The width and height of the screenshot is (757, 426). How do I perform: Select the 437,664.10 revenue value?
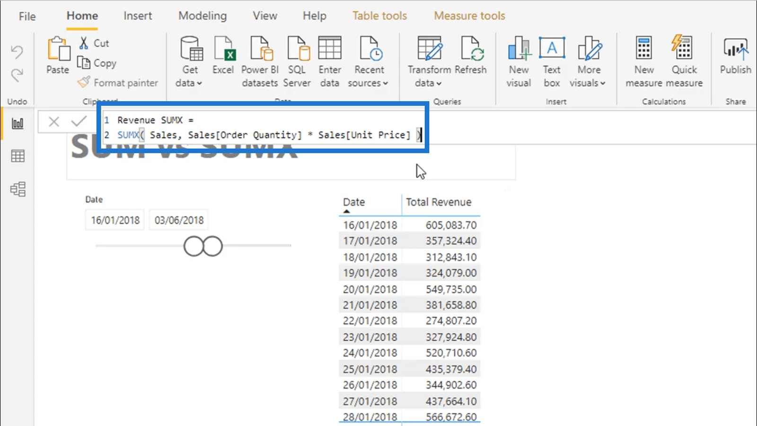(451, 401)
